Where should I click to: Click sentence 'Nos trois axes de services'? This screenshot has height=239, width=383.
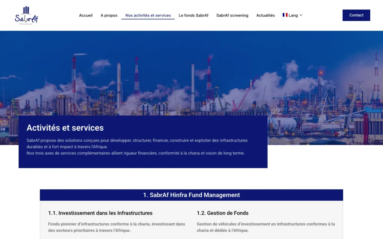(x=135, y=153)
